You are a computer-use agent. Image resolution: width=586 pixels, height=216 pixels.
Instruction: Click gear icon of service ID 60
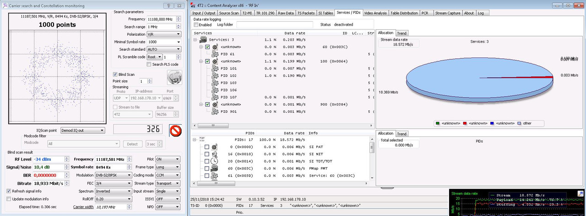click(x=215, y=47)
